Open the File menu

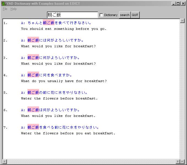[5, 9]
